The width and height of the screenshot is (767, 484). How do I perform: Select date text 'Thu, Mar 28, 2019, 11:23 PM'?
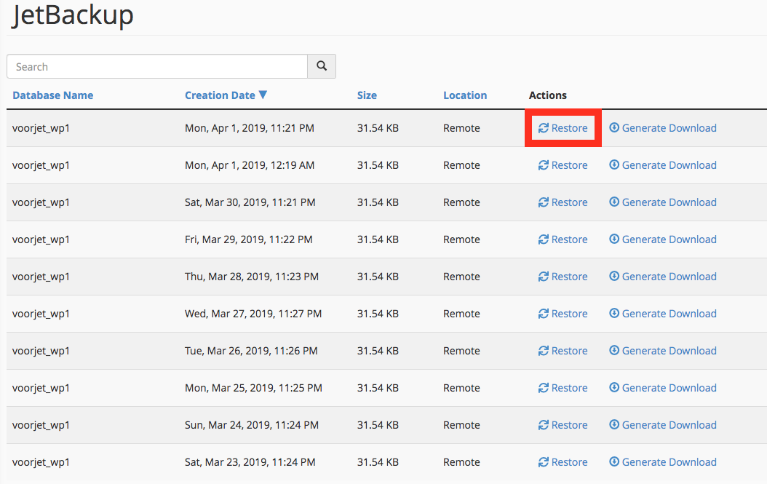point(252,277)
